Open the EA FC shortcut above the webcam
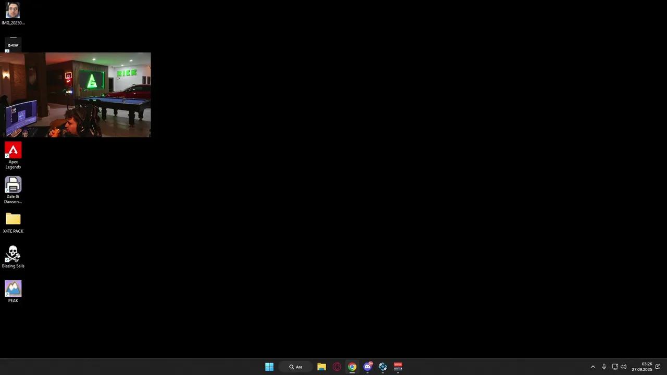 coord(13,45)
